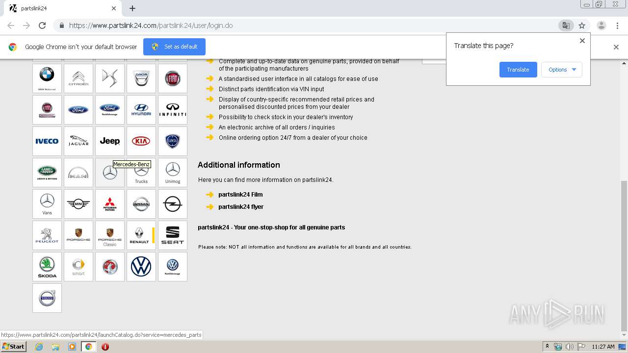This screenshot has height=353, width=628.
Task: Open the Fiat Professional catalog
Action: pyautogui.click(x=47, y=110)
